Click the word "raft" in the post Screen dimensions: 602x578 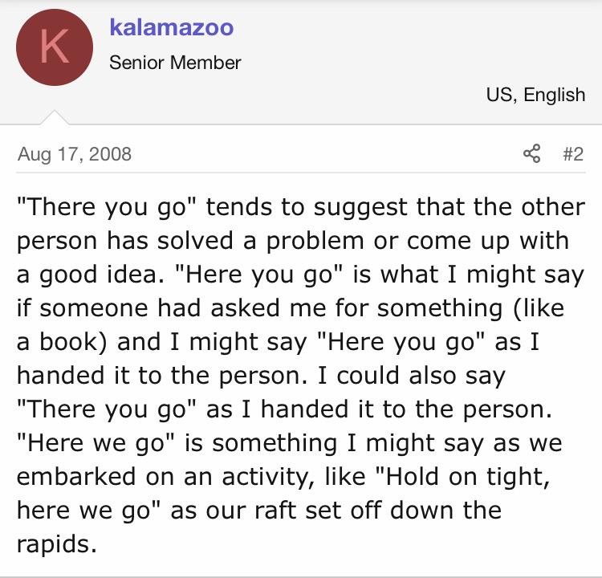coord(275,510)
